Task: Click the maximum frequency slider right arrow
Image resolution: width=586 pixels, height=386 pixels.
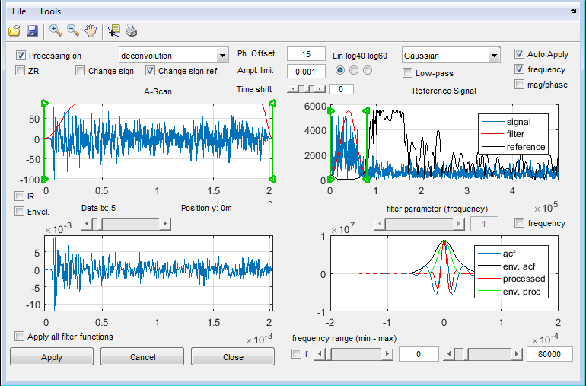Action: pos(518,354)
